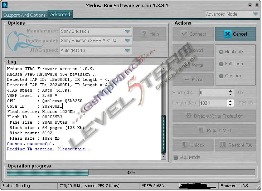
Task: Select the Full flash radio option
Action: coord(221,64)
